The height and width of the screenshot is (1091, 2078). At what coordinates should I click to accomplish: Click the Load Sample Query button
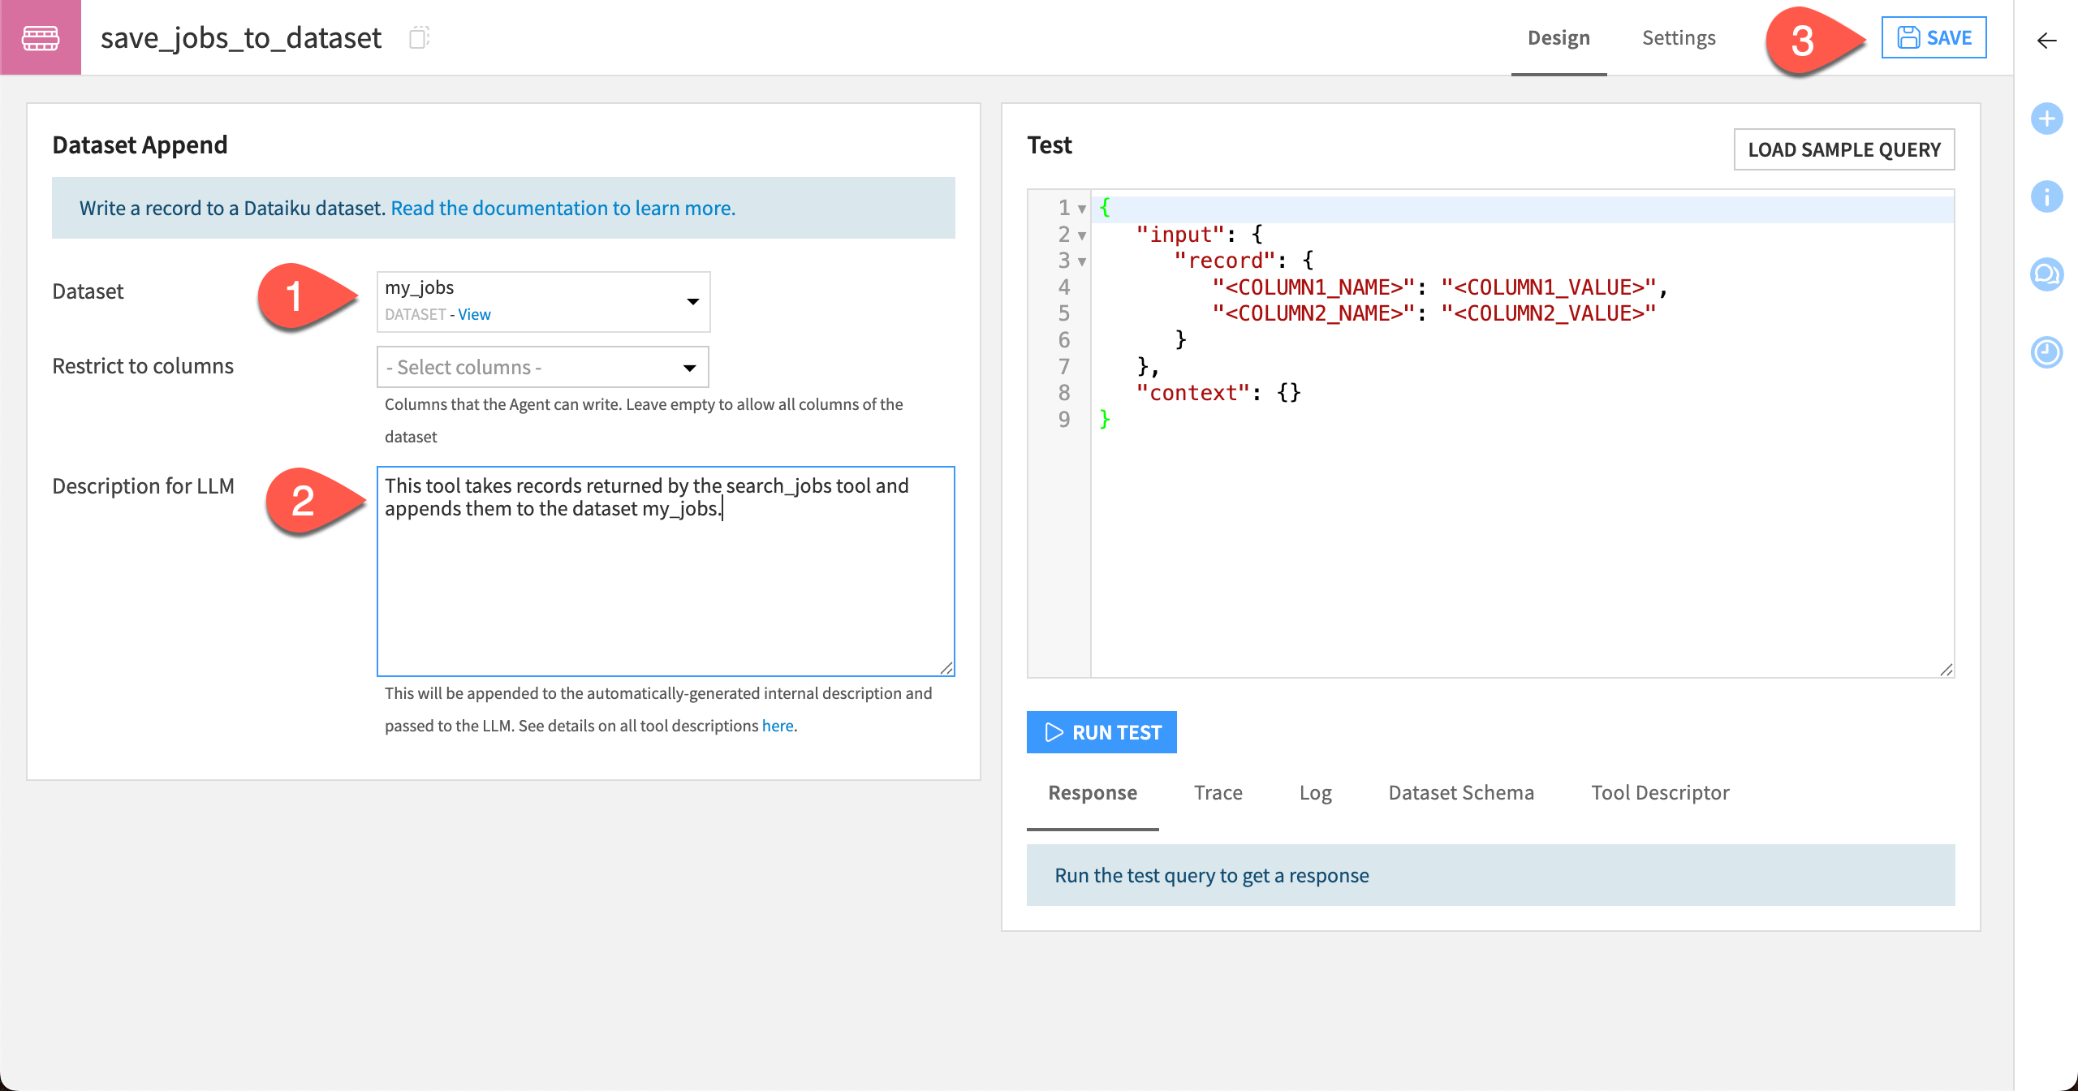point(1844,149)
